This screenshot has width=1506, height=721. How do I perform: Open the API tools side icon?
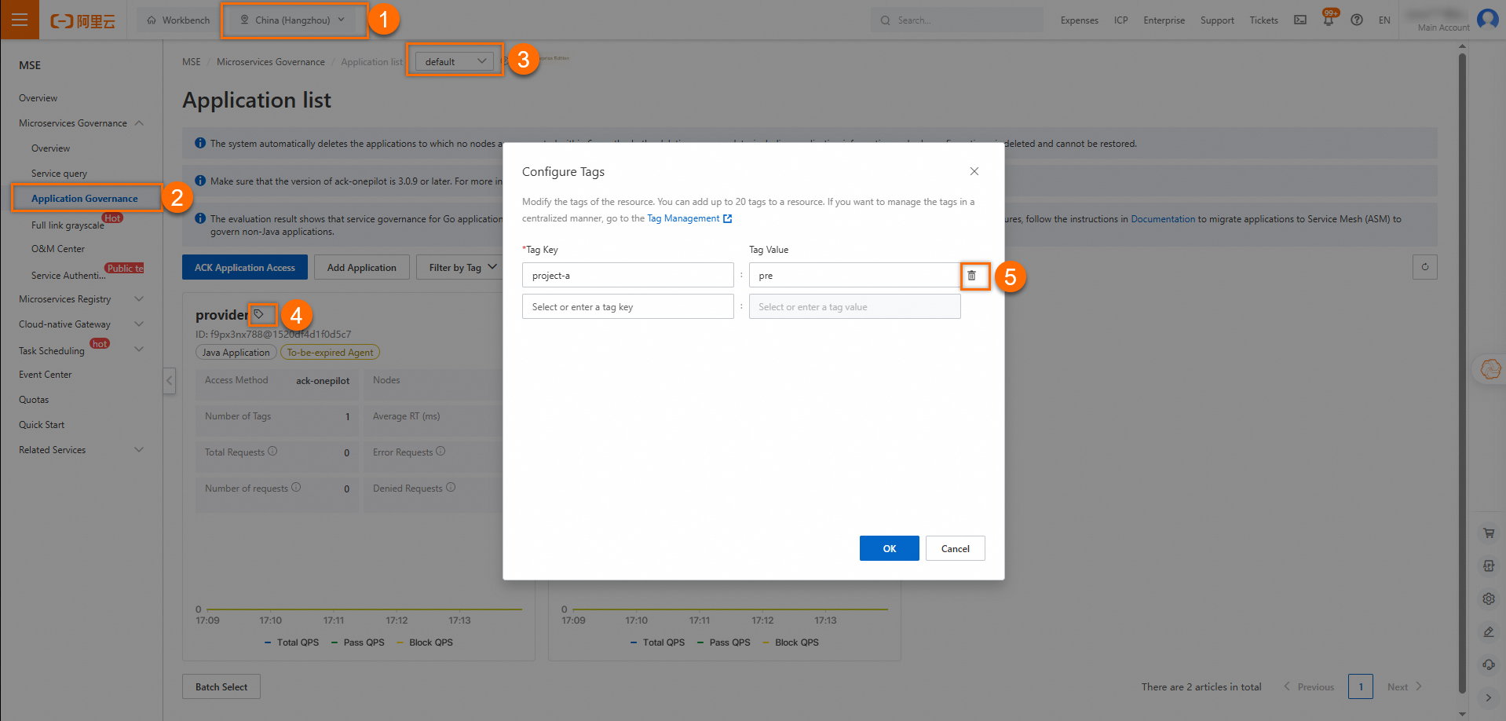pos(1489,566)
